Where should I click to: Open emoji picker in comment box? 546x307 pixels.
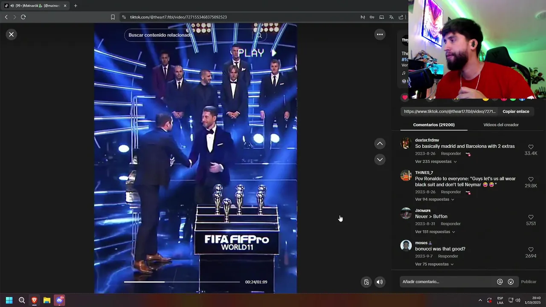pyautogui.click(x=511, y=282)
